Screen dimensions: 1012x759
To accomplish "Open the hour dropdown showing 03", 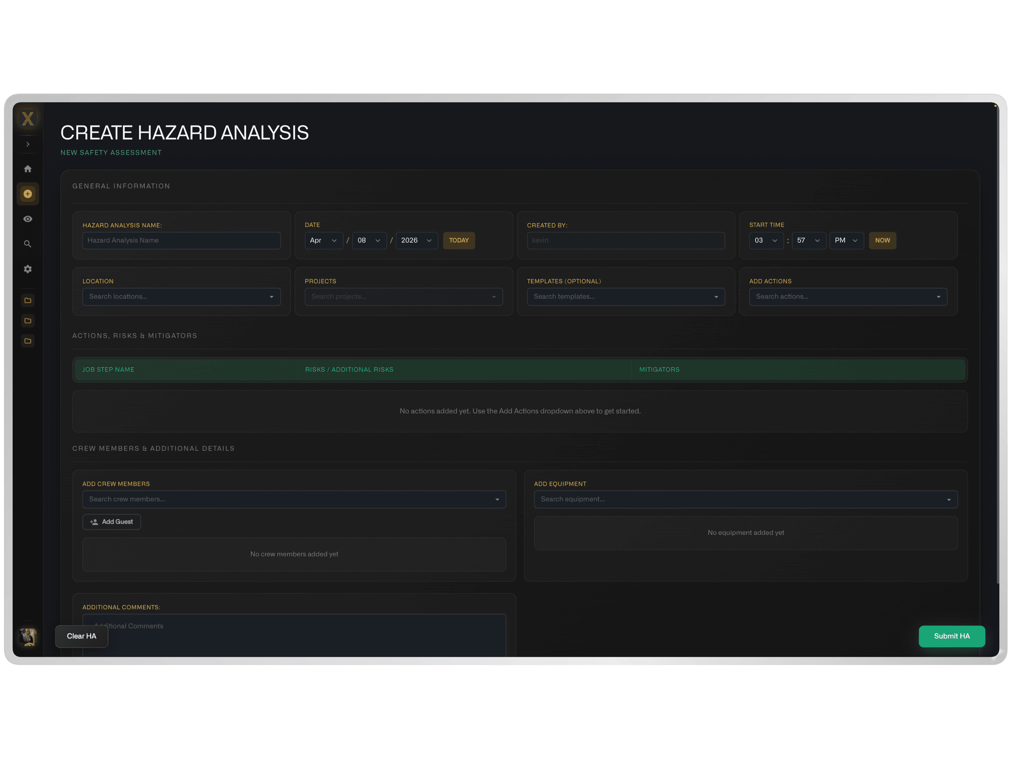I will pyautogui.click(x=767, y=241).
